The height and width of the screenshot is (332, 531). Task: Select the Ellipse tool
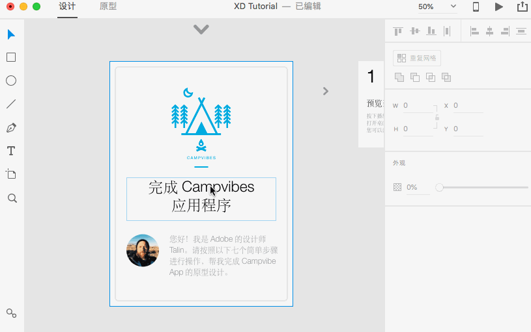(11, 81)
